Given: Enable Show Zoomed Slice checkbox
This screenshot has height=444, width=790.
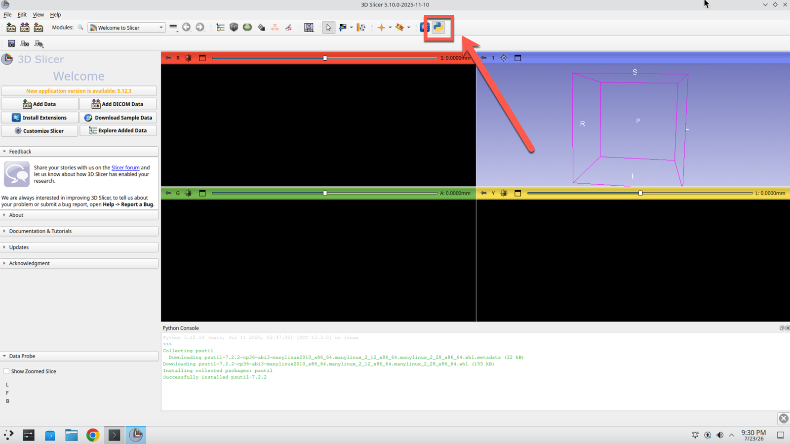Looking at the screenshot, I should point(6,371).
